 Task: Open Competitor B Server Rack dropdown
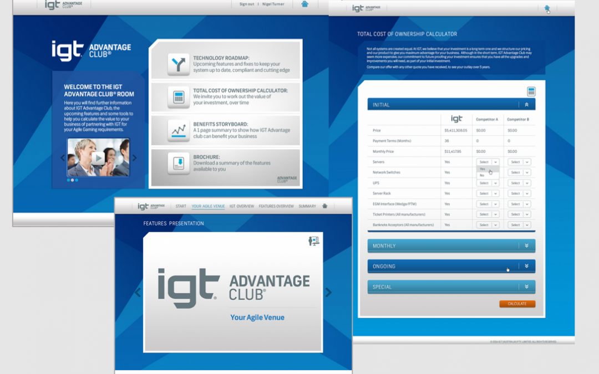[x=519, y=193]
